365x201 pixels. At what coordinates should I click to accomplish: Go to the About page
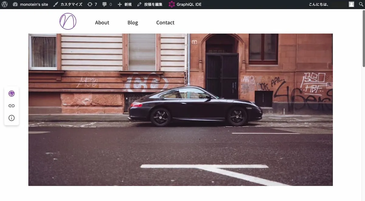102,23
